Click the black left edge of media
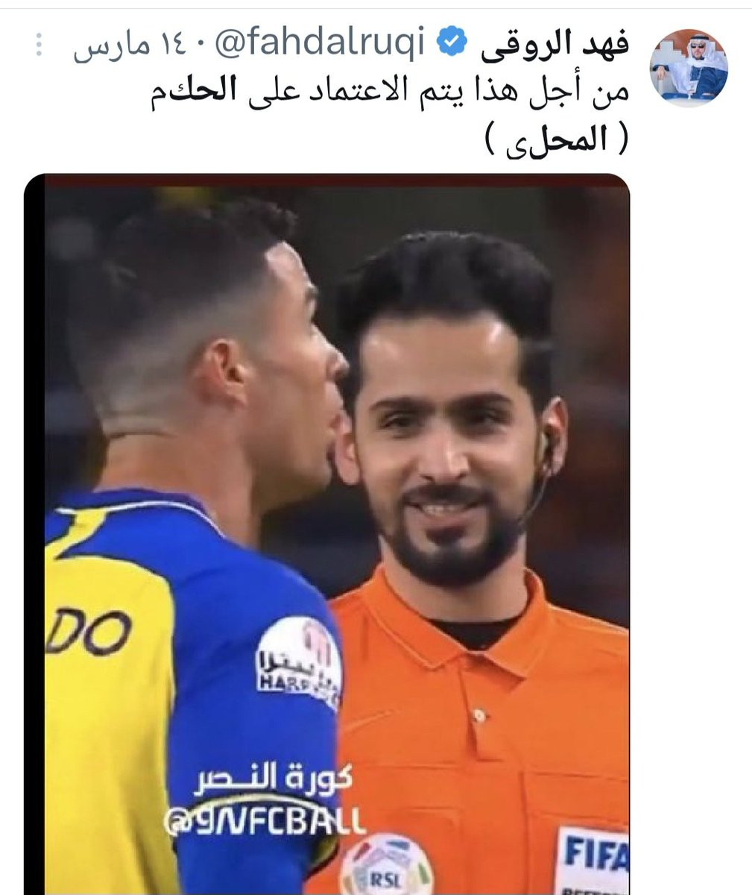752x895 pixels. (34, 534)
